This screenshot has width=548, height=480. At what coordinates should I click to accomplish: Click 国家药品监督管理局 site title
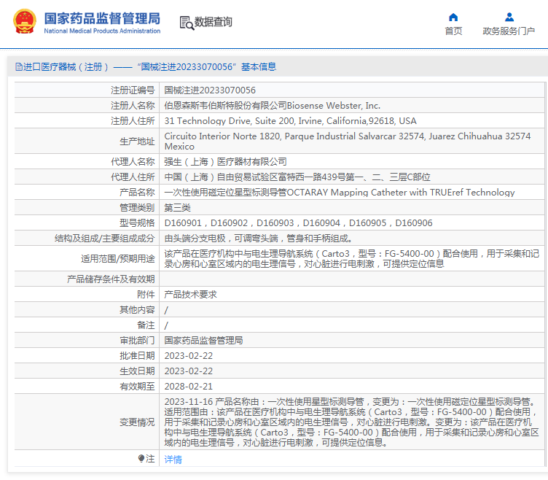[102, 18]
